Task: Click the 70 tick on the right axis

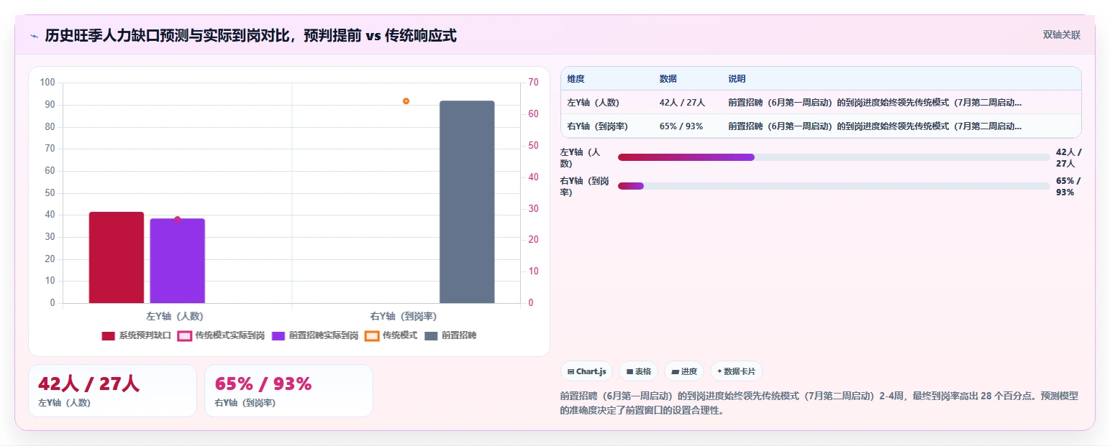Action: click(533, 83)
